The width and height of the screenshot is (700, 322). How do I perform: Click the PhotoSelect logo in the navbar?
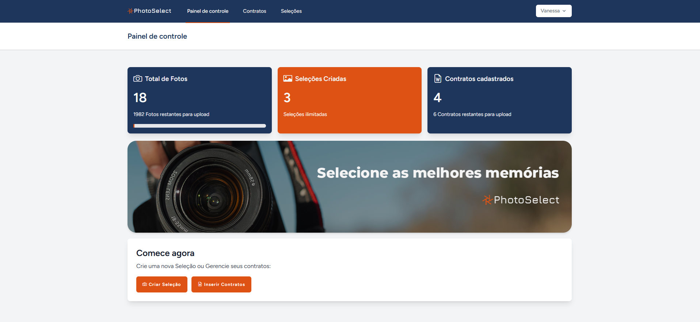coord(149,11)
